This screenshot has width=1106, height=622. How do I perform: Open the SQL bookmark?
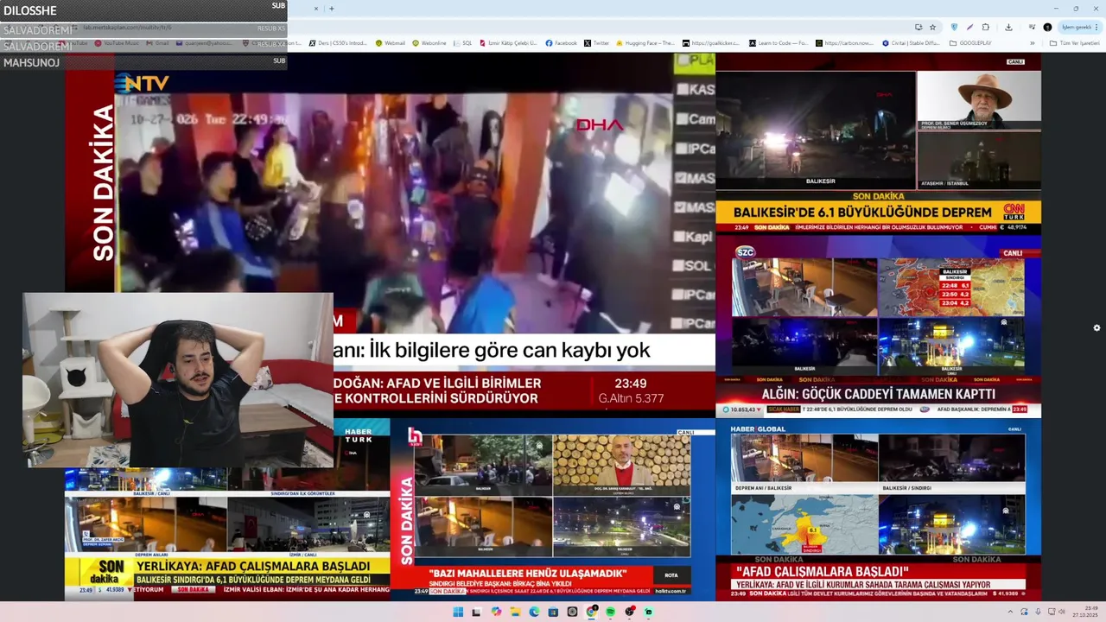[x=462, y=43]
